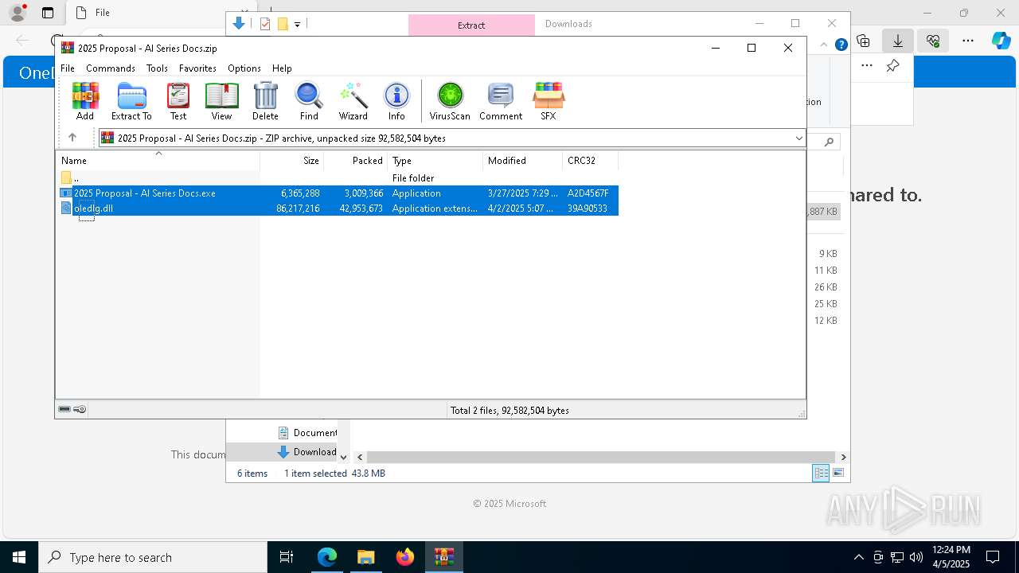
Task: Open browser essentials heartbeat icon
Action: 933,41
